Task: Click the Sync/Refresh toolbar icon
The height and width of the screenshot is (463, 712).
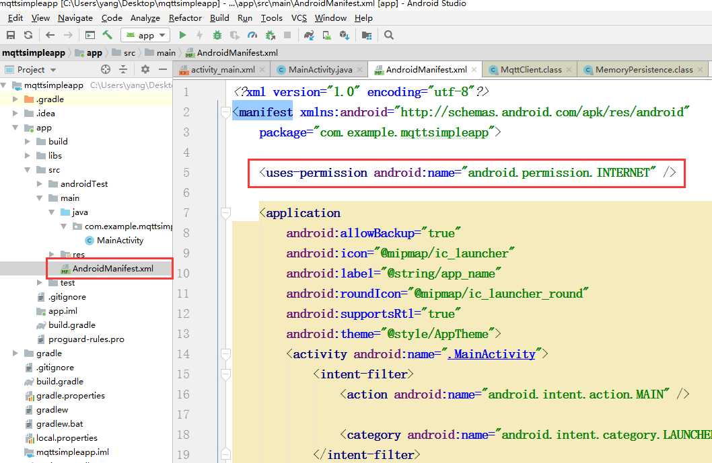Action: (x=28, y=35)
